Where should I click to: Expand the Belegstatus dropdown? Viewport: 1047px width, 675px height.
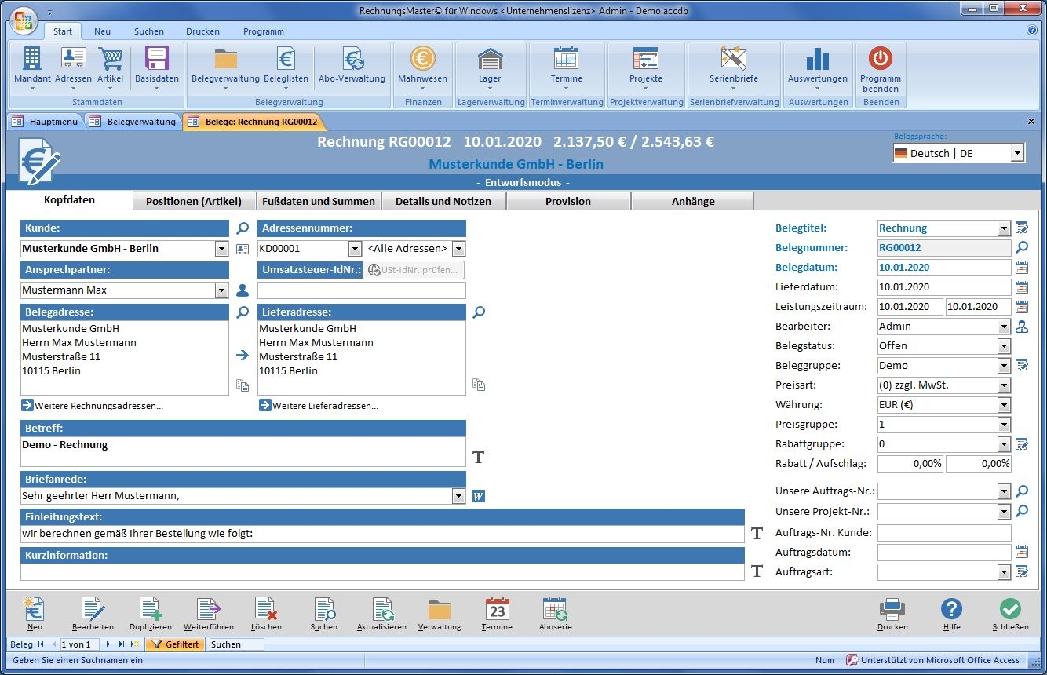(x=1004, y=346)
